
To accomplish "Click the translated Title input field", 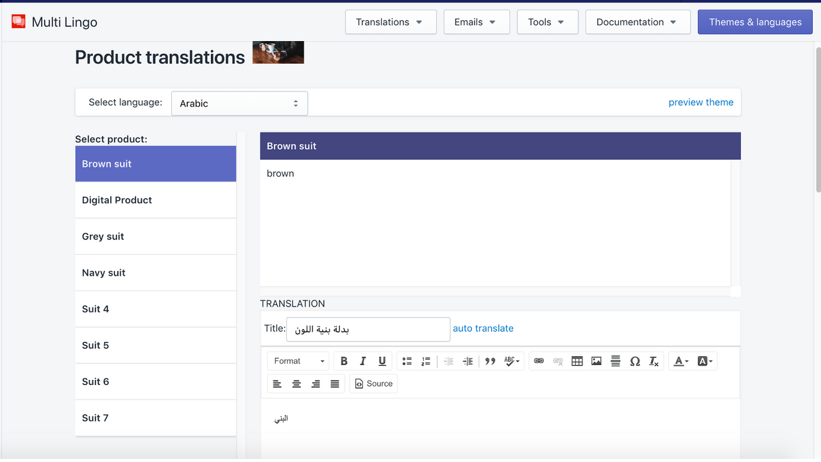I will [x=368, y=329].
